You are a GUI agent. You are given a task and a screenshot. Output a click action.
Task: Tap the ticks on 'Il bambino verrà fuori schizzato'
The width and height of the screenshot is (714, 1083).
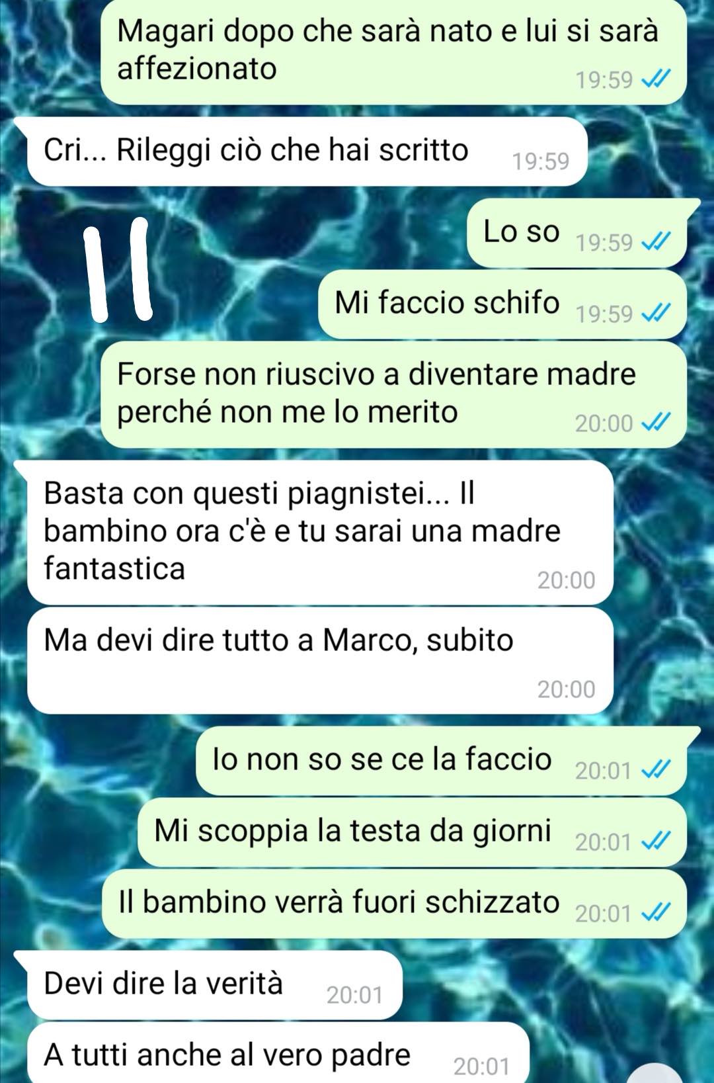pos(656,913)
